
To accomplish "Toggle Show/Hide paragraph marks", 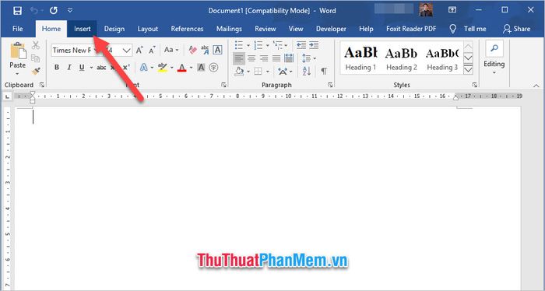I will (324, 71).
